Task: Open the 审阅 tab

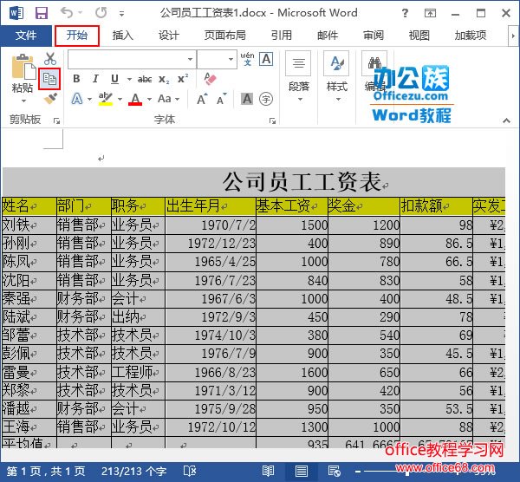Action: 374,36
